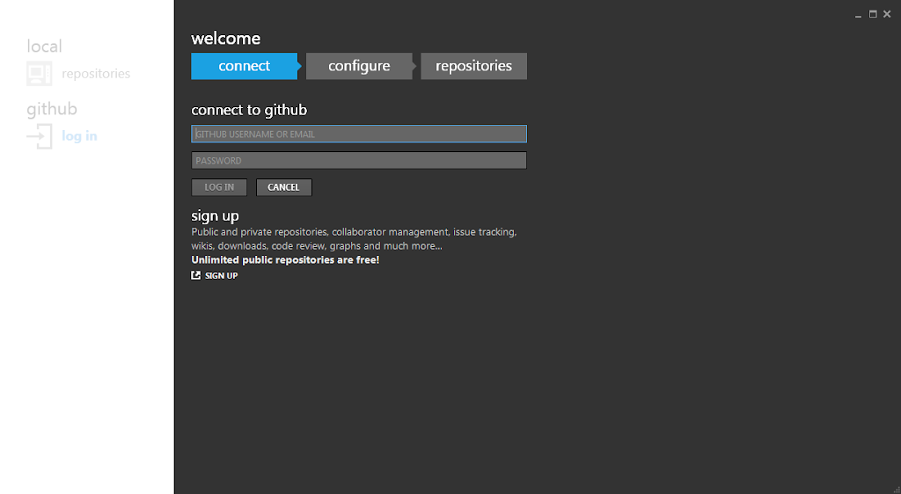Focus the GitHub username or email field
The height and width of the screenshot is (494, 901).
click(x=359, y=134)
